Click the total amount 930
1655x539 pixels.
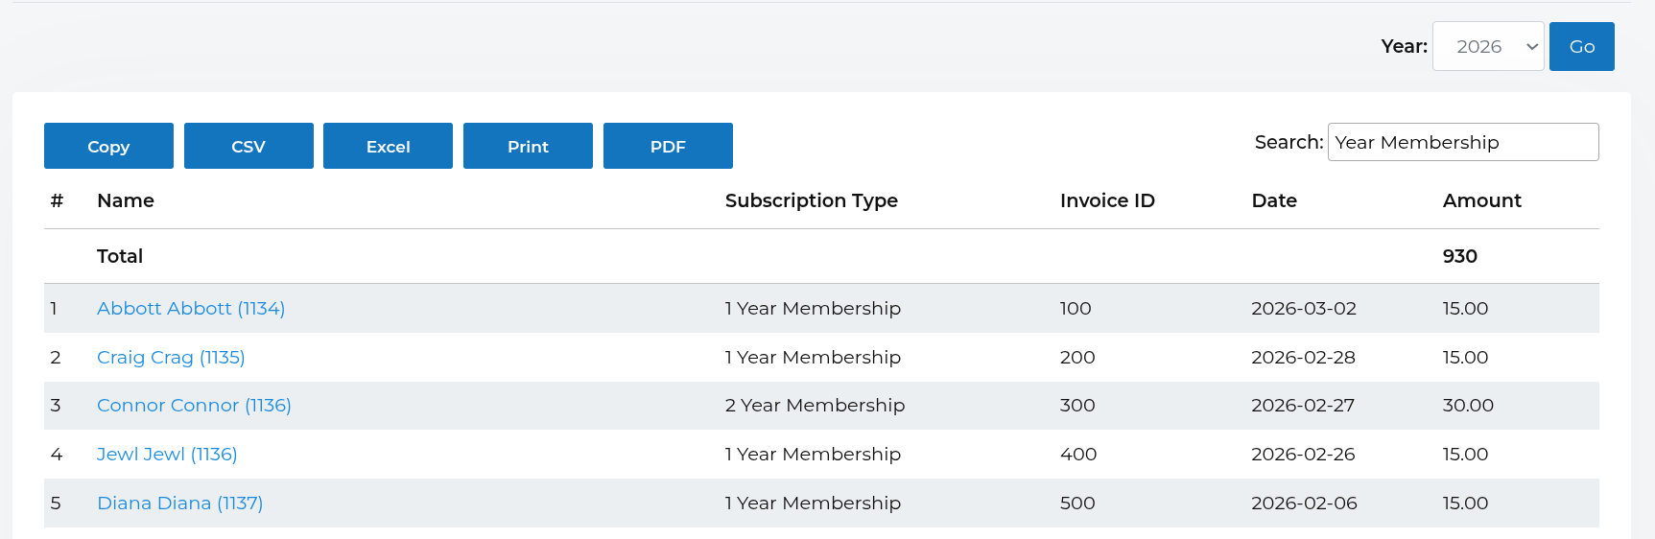point(1460,256)
